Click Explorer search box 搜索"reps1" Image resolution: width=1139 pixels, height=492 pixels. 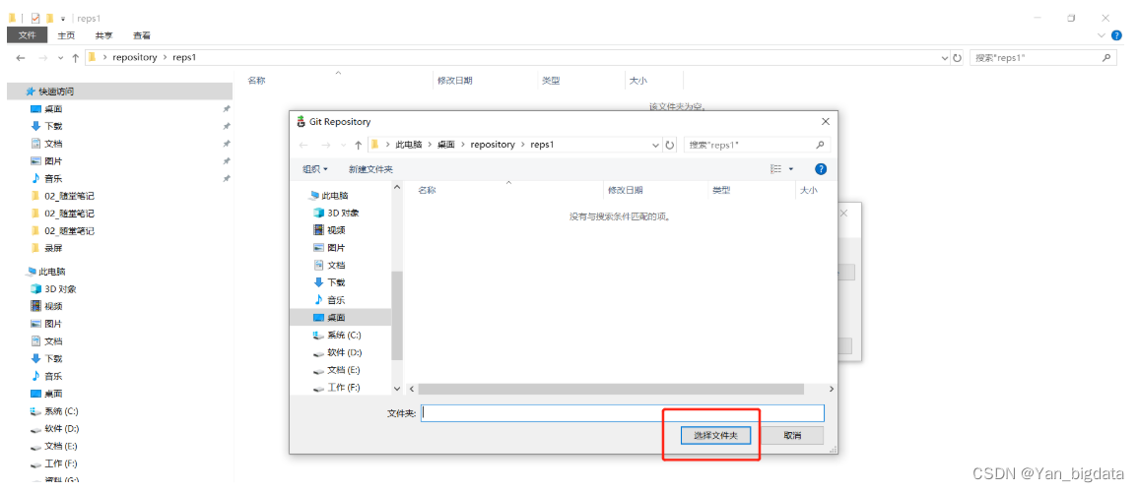[x=1043, y=57]
